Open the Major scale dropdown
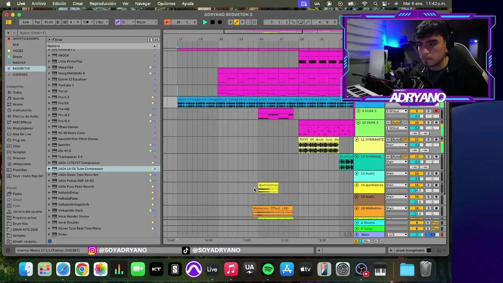This screenshot has width=503, height=283. click(x=146, y=22)
